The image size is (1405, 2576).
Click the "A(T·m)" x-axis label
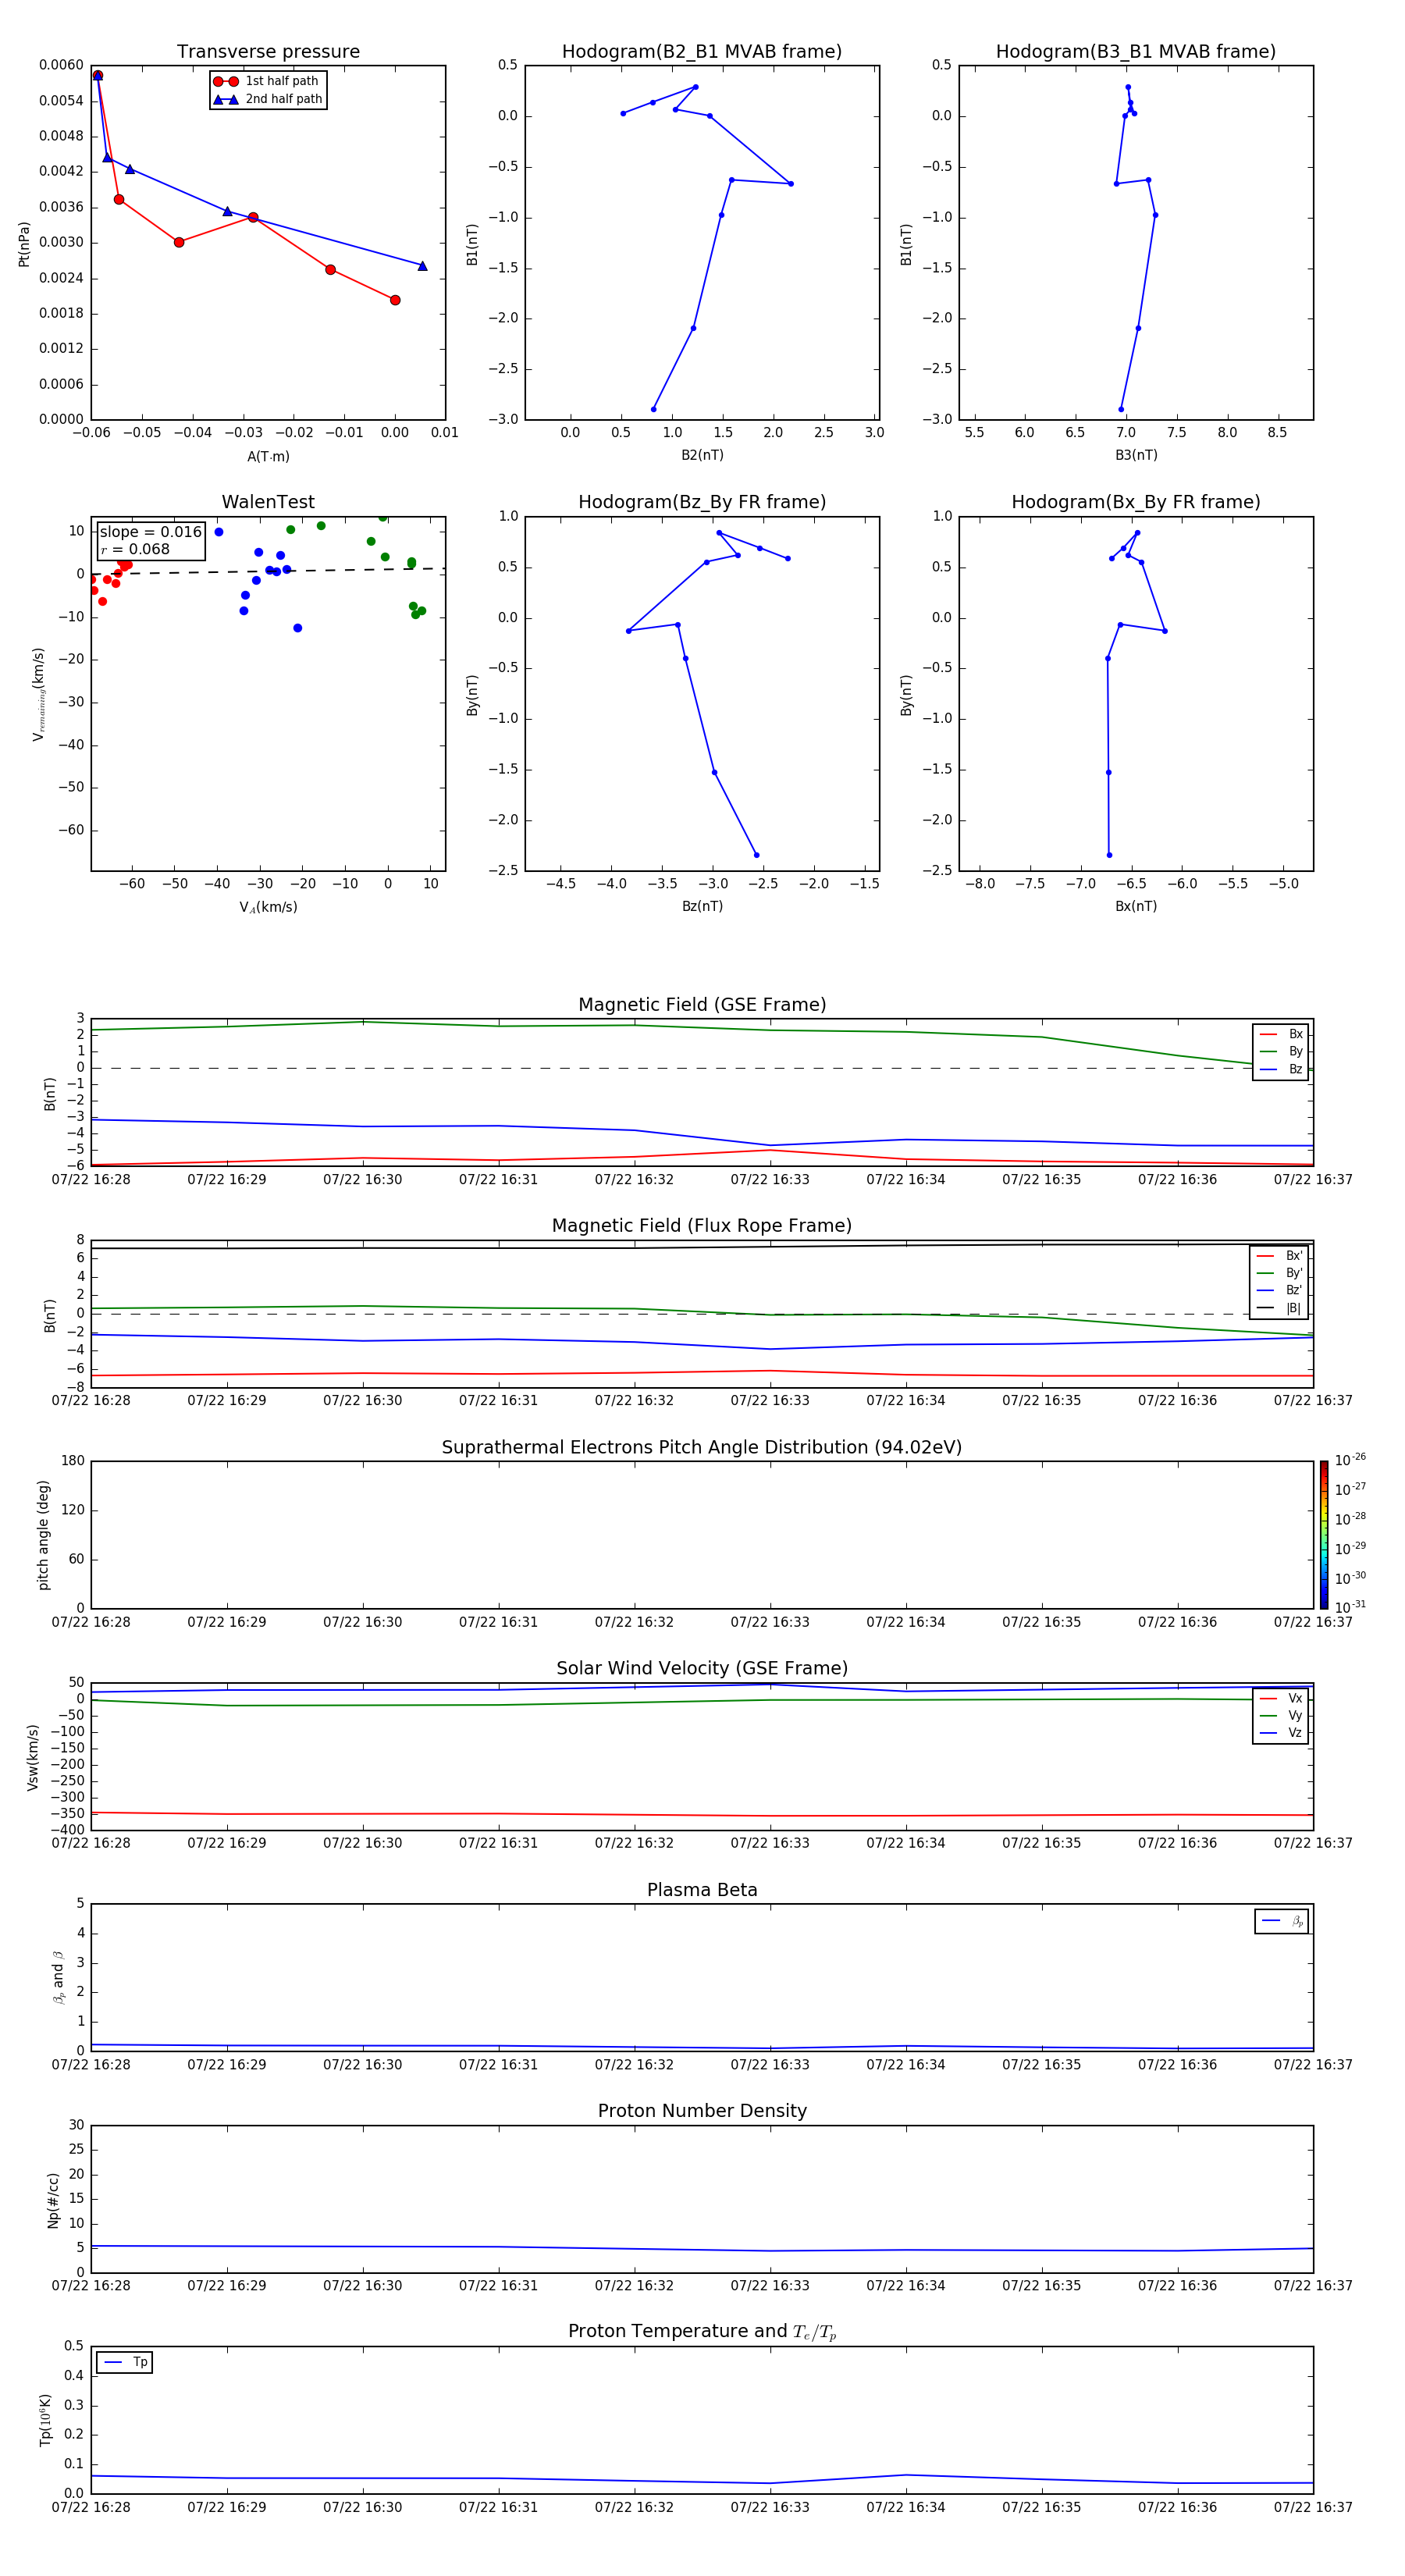tap(268, 457)
